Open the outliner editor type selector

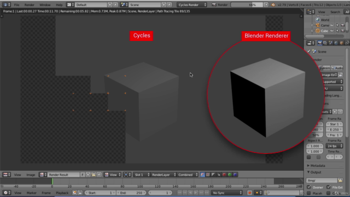pyautogui.click(x=310, y=12)
